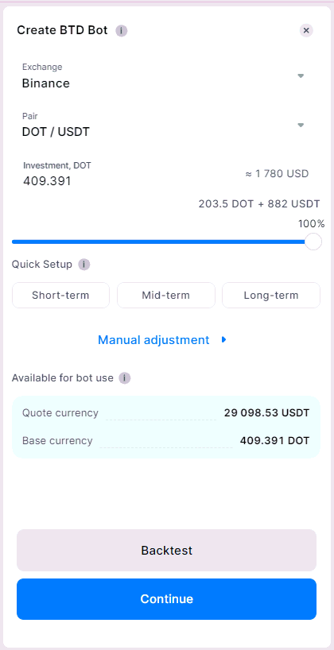Image resolution: width=334 pixels, height=650 pixels.
Task: Pick the Long-term quick setup
Action: click(x=271, y=295)
